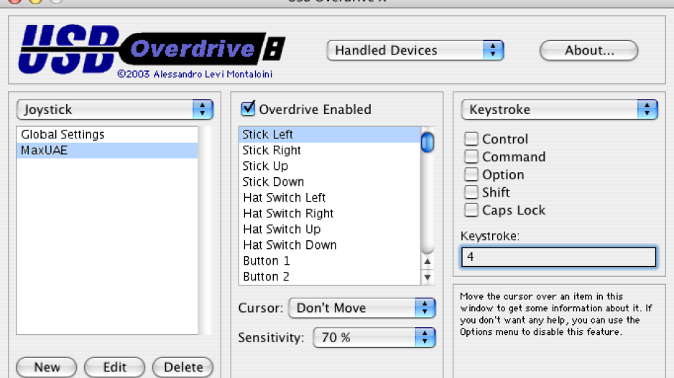Click the Keystroke input field
This screenshot has width=674, height=378.
558,257
